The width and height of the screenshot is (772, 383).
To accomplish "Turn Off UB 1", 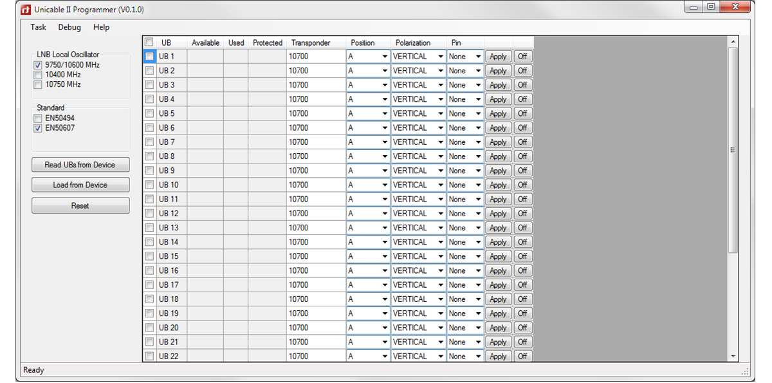I will tap(522, 57).
